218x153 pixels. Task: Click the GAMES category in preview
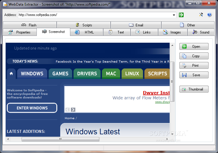click(60, 74)
